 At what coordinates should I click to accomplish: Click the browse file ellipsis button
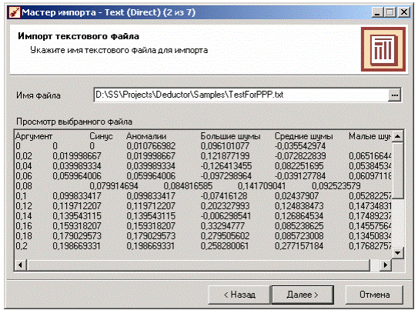395,95
